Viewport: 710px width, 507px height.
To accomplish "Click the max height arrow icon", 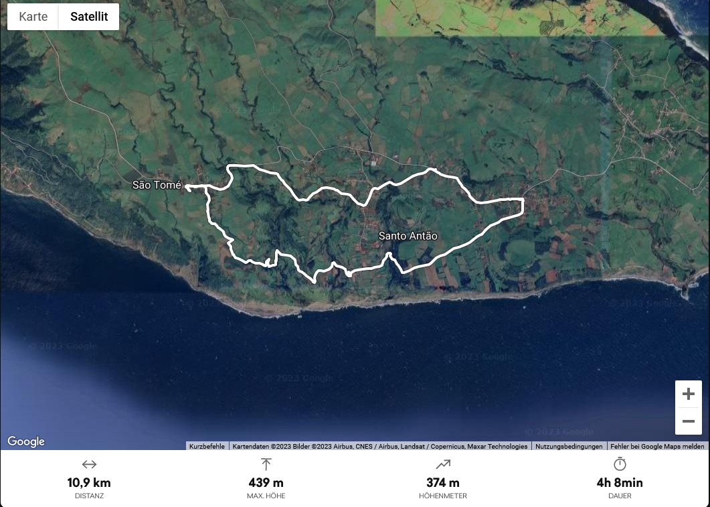I will pos(266,464).
